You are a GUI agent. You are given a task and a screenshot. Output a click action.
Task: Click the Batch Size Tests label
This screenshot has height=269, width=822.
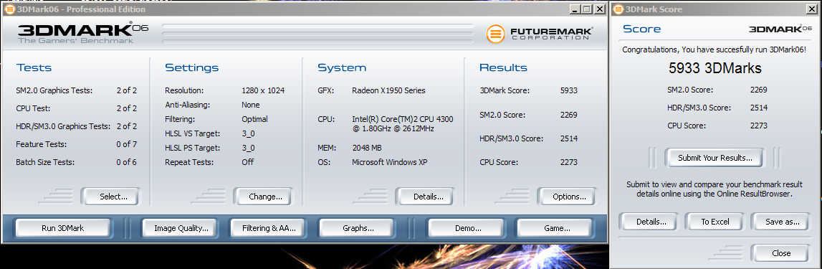pos(45,162)
